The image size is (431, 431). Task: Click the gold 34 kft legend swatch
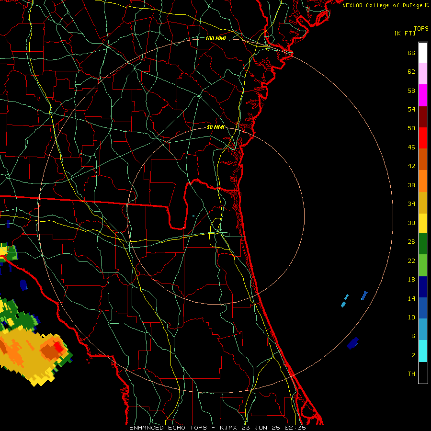pos(423,203)
